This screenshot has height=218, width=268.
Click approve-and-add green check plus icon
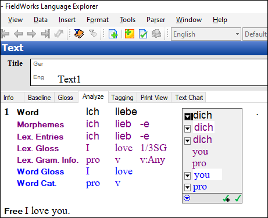click(226, 198)
